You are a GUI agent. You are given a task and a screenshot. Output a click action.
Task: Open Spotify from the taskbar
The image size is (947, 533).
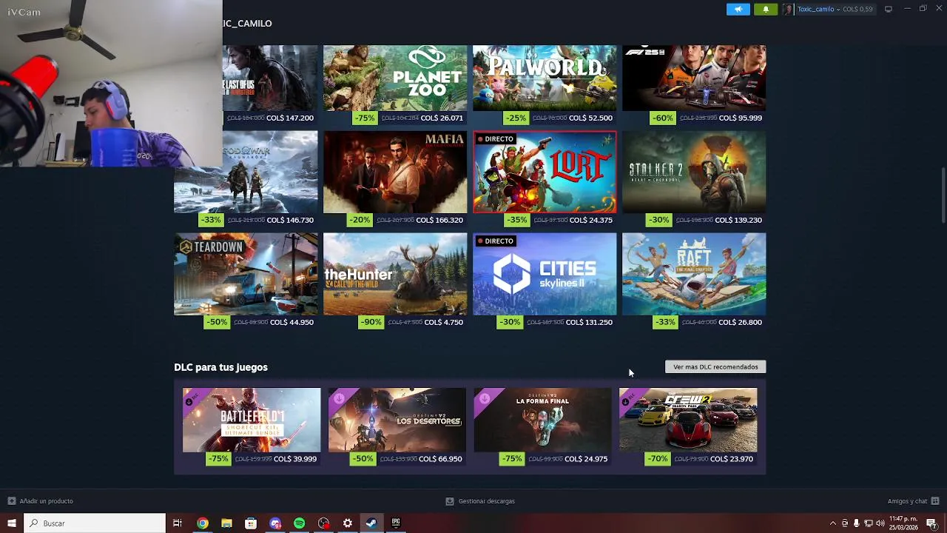[300, 523]
